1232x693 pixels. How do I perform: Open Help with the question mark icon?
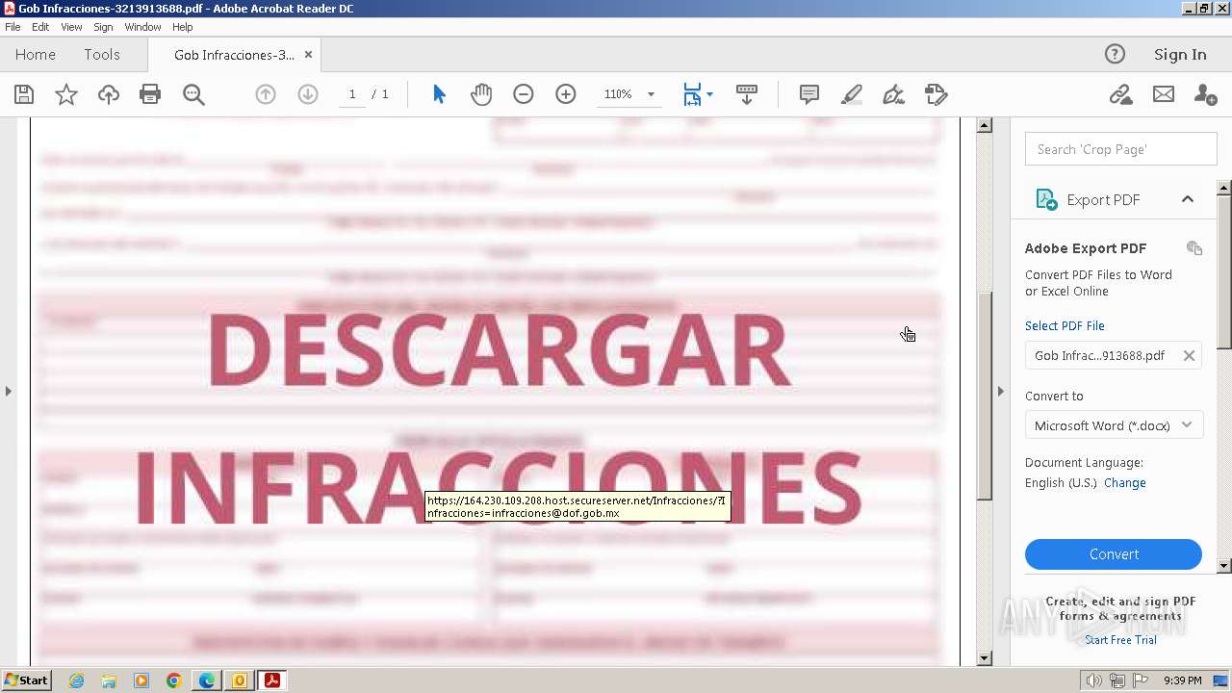point(1115,55)
